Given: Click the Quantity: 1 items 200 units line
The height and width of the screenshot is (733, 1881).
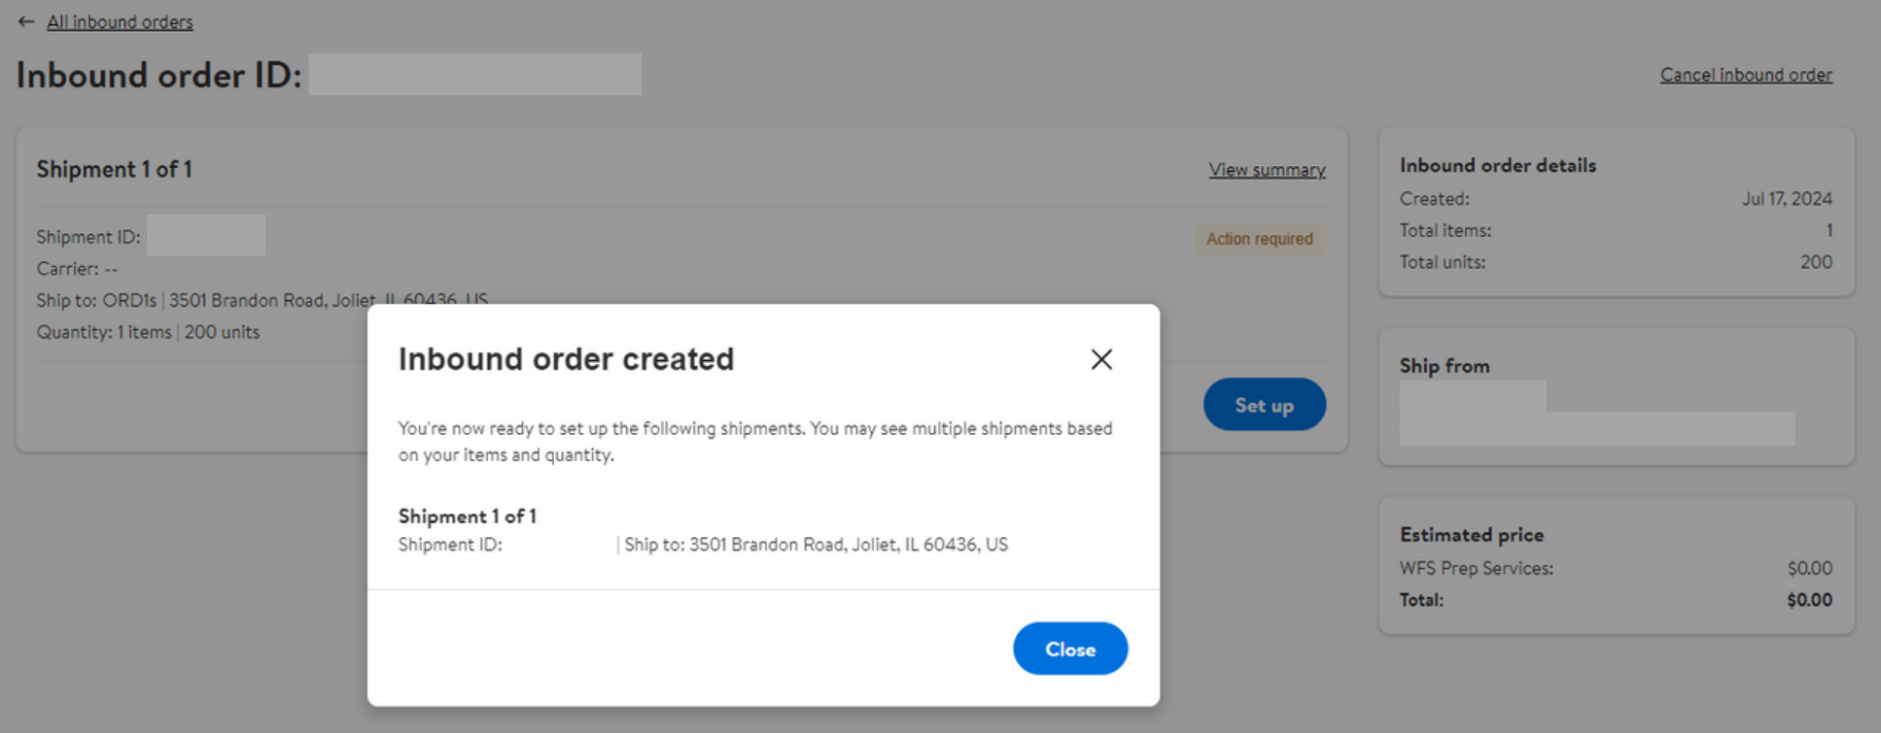Looking at the screenshot, I should pos(148,332).
